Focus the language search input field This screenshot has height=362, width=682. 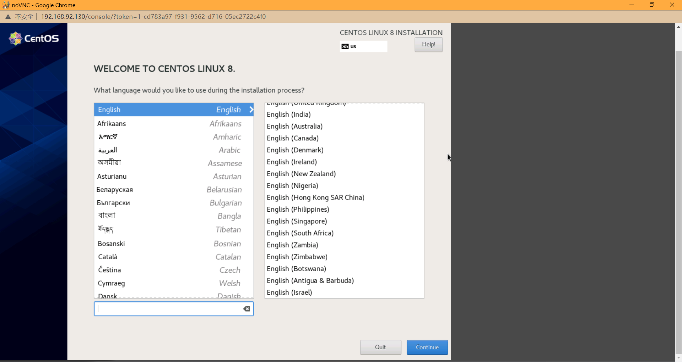(x=174, y=309)
